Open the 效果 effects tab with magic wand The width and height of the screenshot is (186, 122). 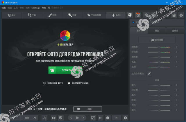coord(72,15)
